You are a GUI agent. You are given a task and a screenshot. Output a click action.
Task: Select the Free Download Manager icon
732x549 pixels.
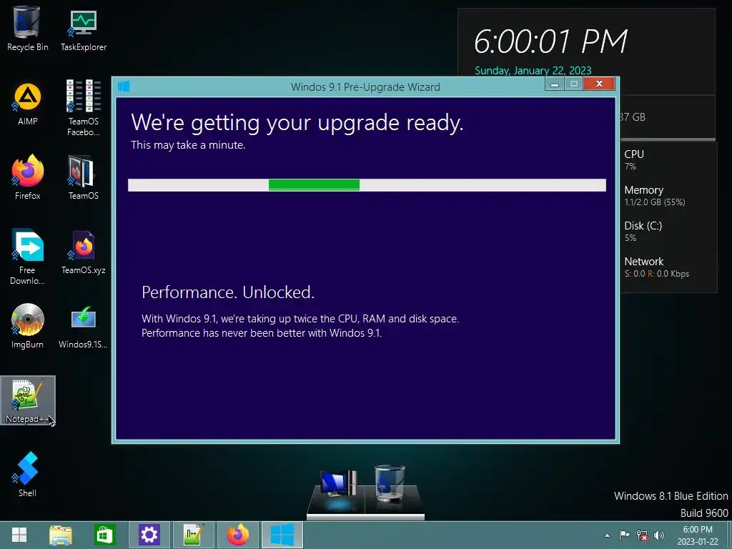click(x=27, y=257)
